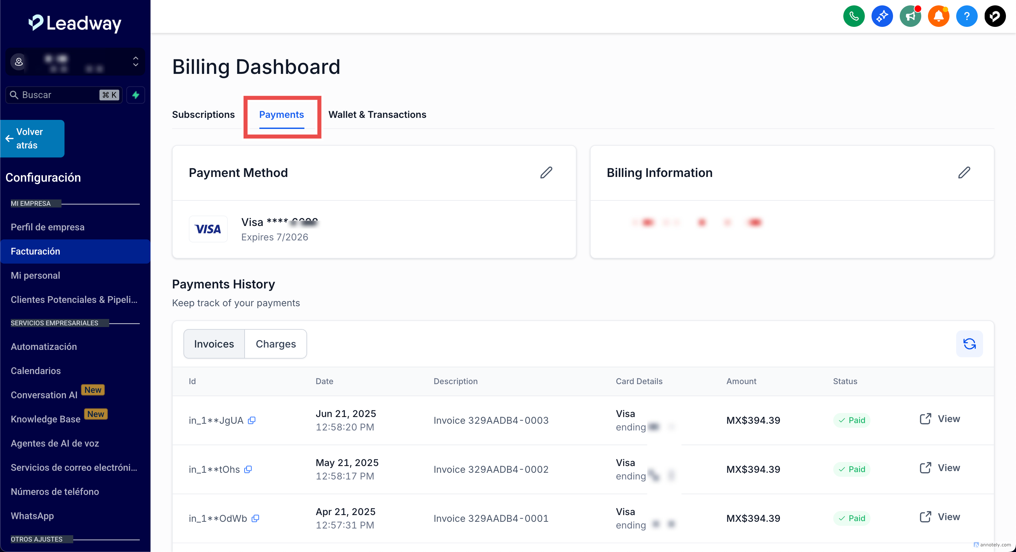Open the black profile avatar menu
Viewport: 1016px width, 552px height.
point(995,16)
